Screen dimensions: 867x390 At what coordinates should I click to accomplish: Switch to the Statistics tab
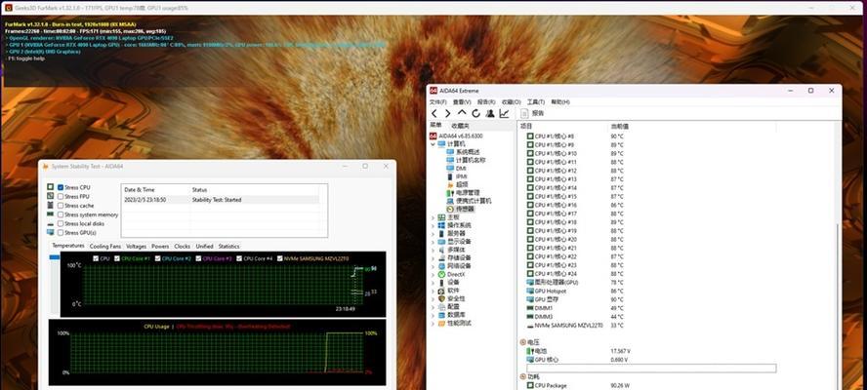click(x=228, y=247)
